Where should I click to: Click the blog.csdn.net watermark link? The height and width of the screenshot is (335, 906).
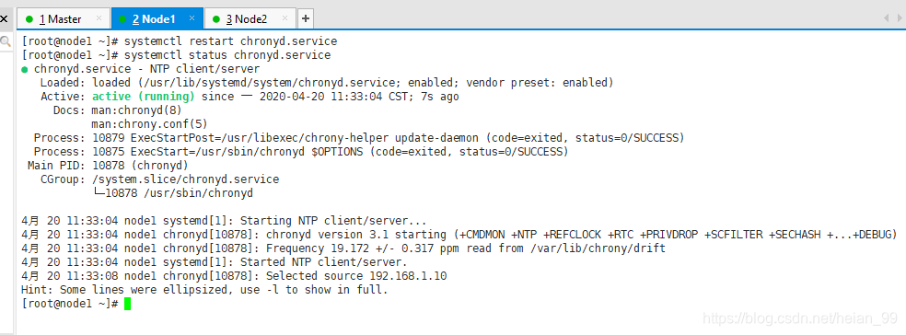click(800, 318)
